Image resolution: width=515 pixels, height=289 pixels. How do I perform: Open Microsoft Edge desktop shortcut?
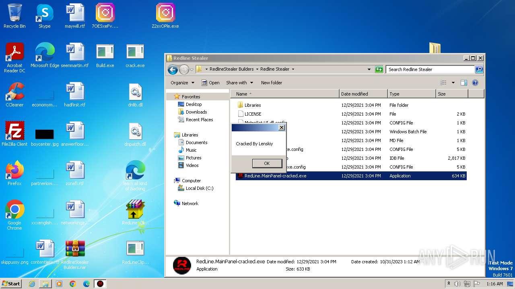click(x=45, y=55)
